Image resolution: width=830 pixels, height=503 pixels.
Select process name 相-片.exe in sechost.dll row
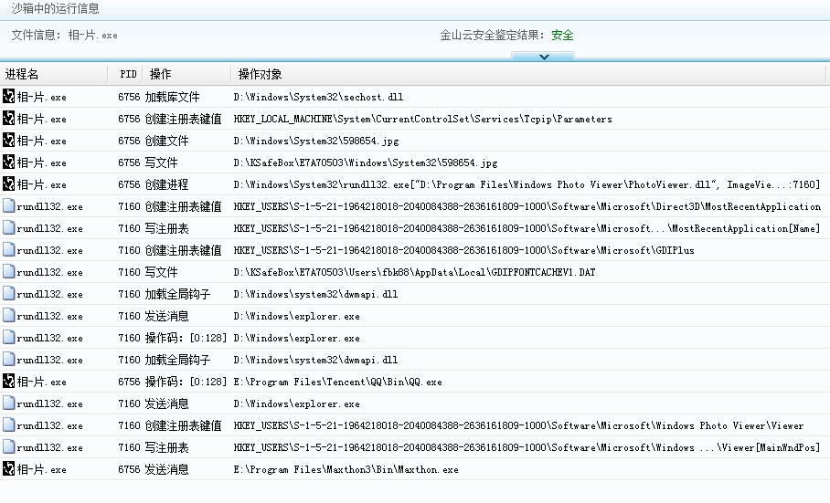tap(42, 97)
